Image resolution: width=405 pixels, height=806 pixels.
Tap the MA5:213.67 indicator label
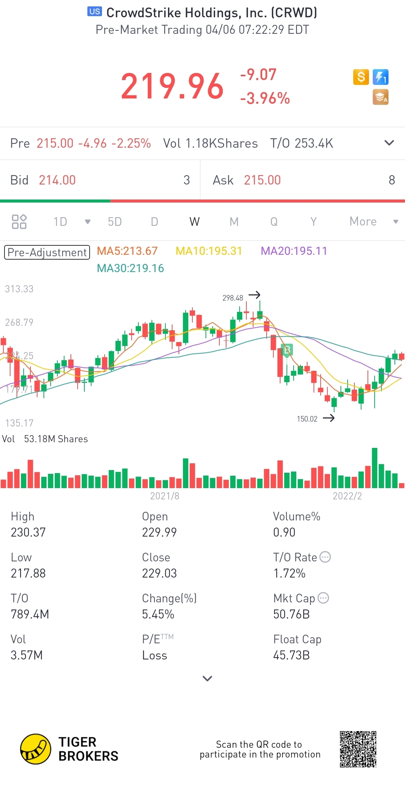pyautogui.click(x=127, y=251)
